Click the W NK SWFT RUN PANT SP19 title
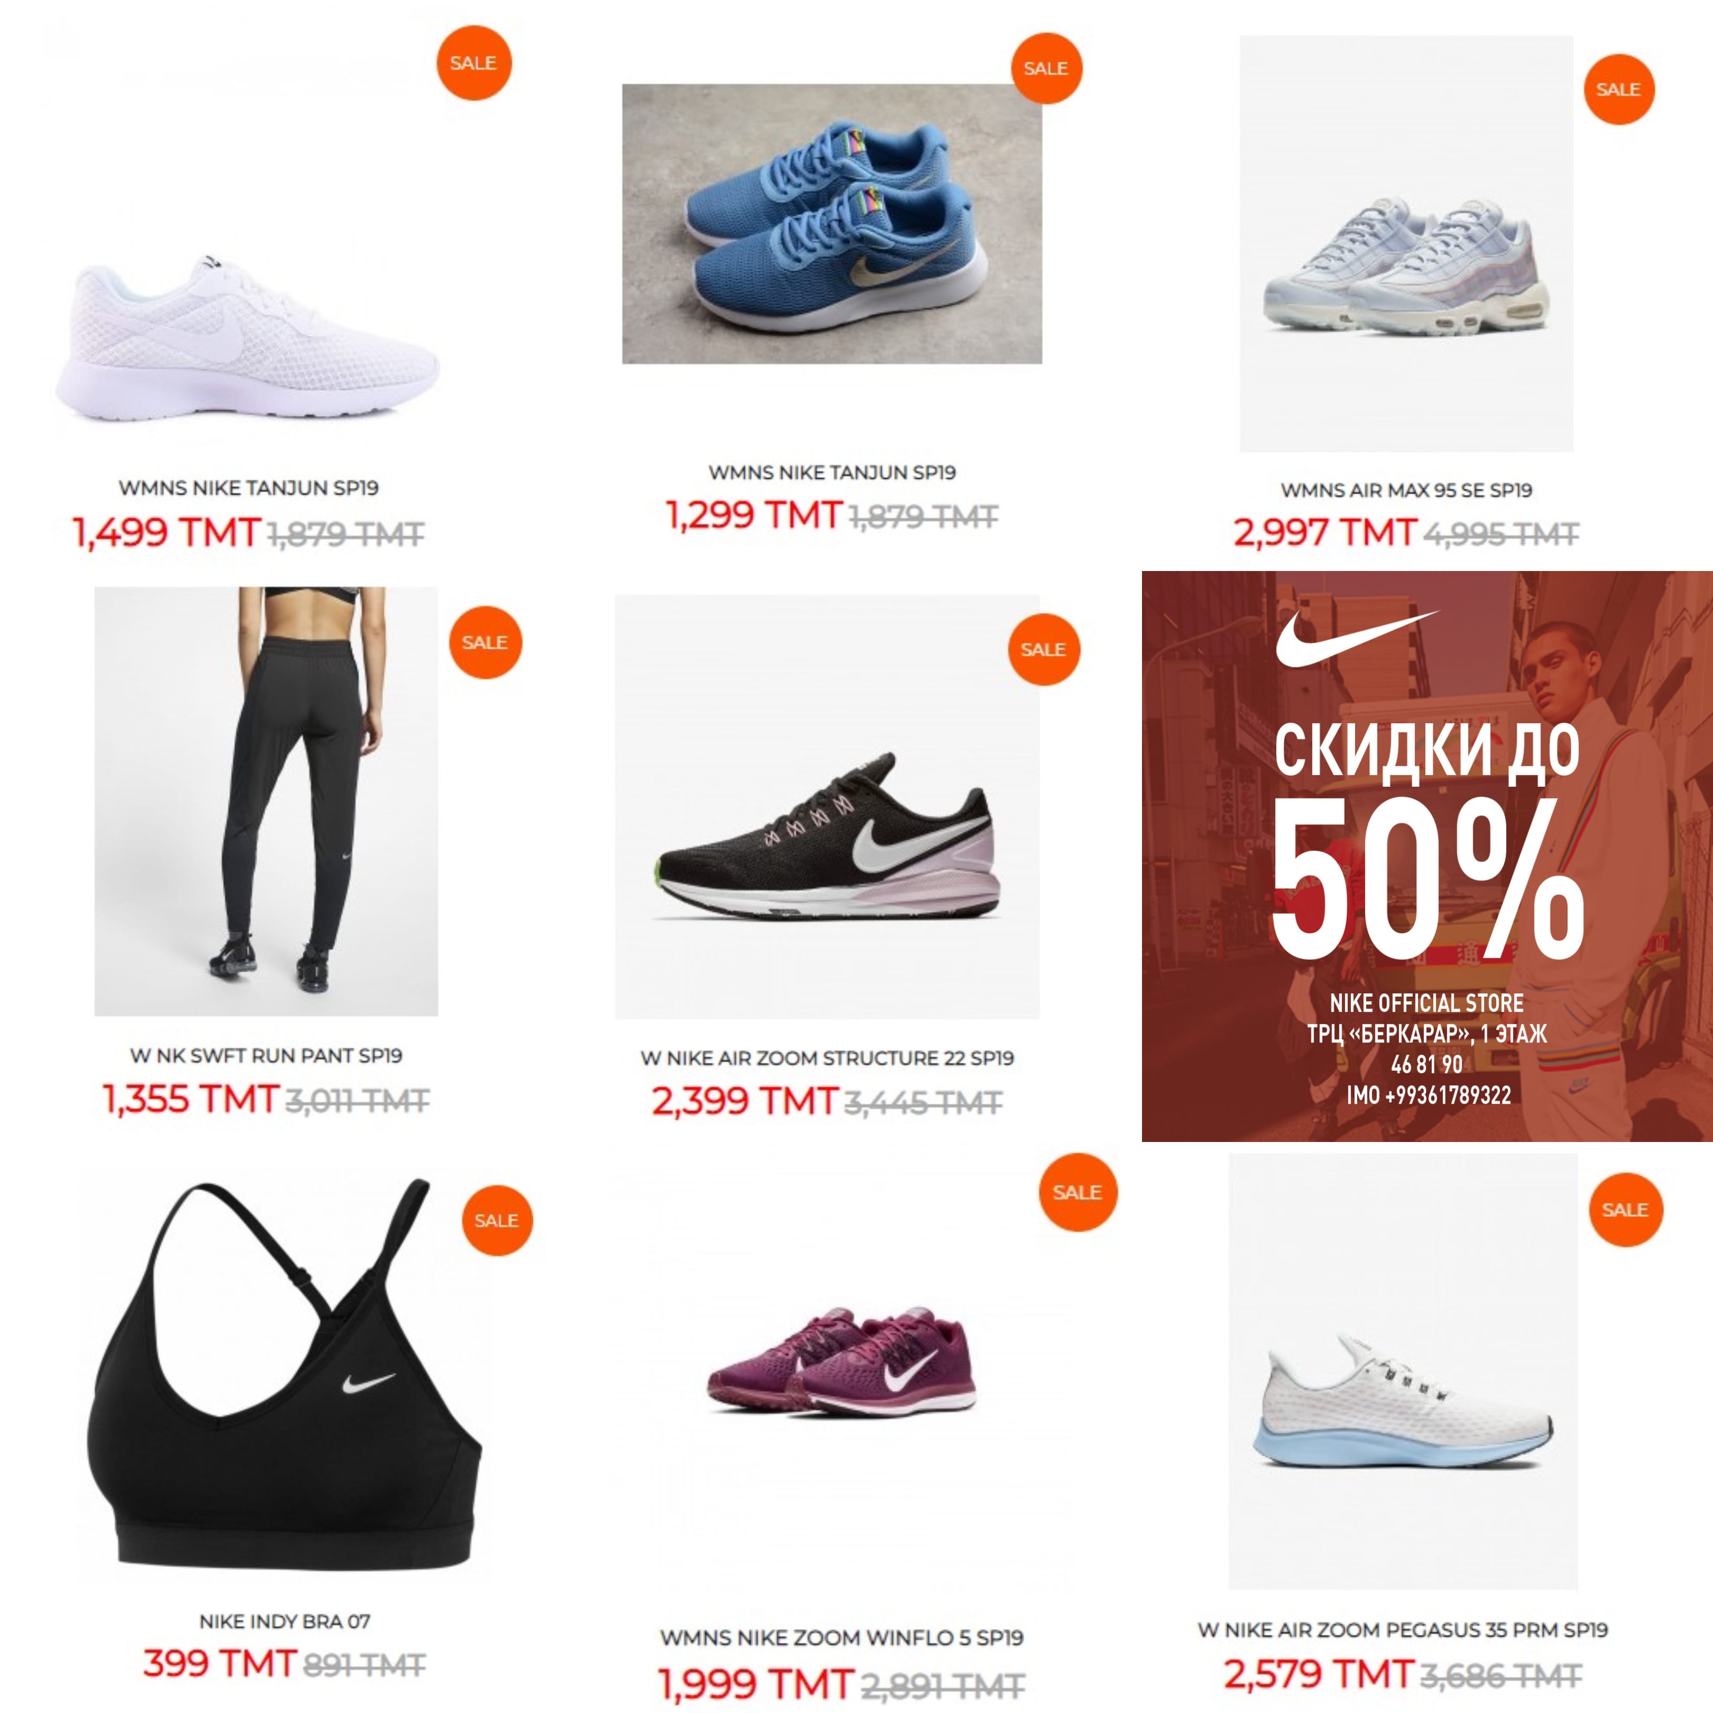Viewport: 1713px width, 1713px height. coord(266,1056)
